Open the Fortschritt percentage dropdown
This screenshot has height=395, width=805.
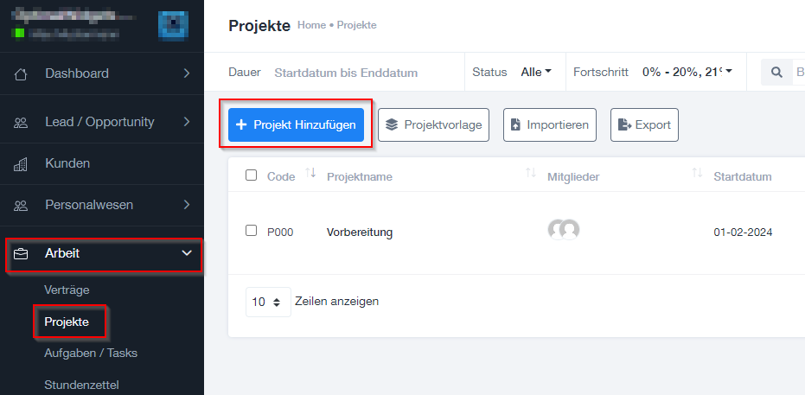pos(687,73)
